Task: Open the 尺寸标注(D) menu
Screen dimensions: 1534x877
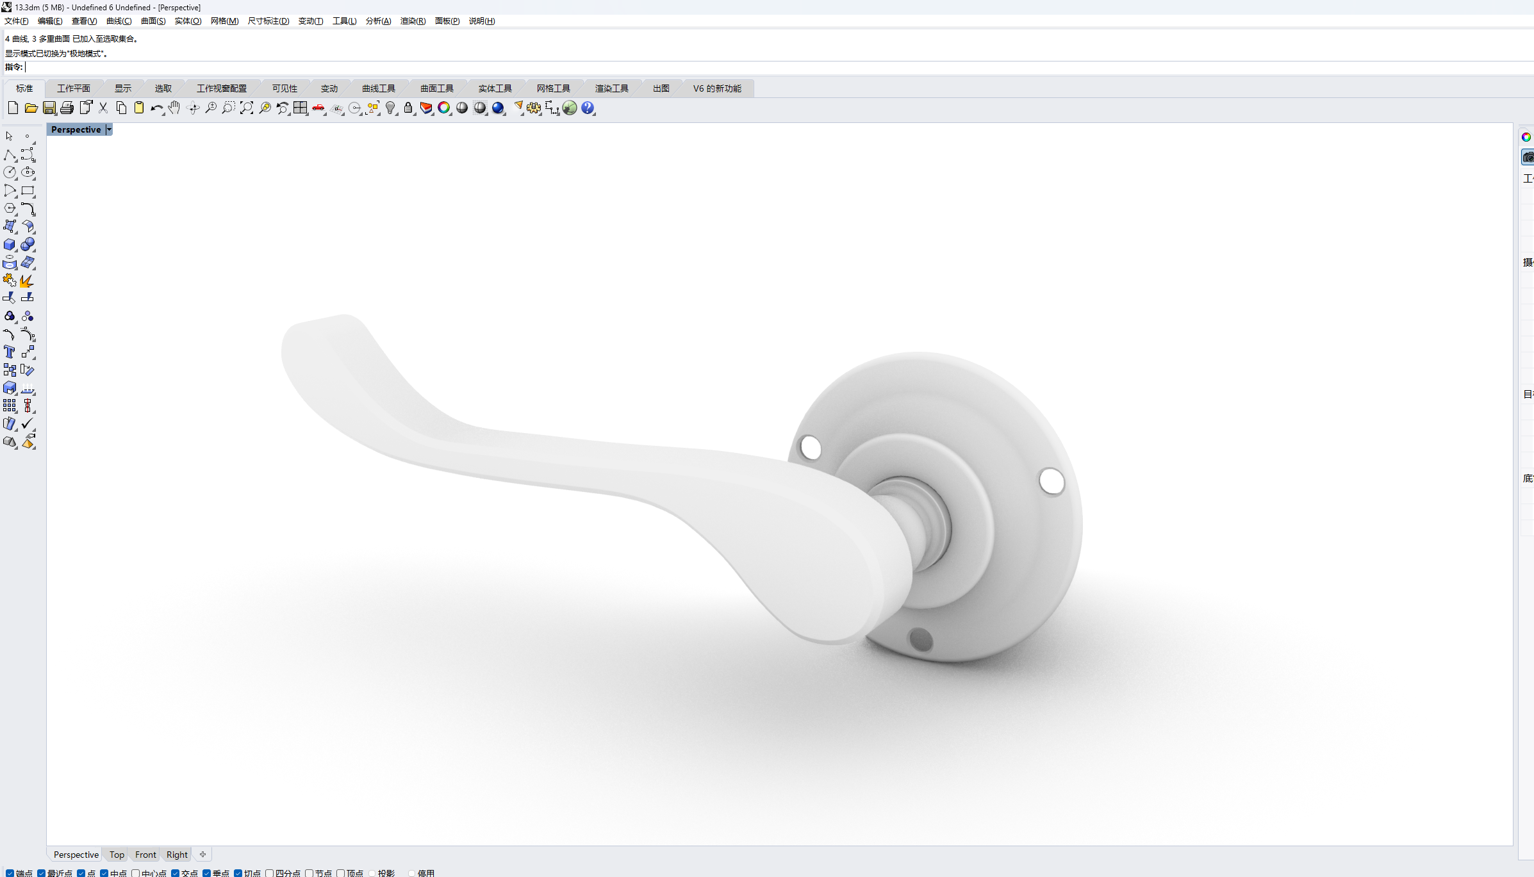Action: [268, 21]
